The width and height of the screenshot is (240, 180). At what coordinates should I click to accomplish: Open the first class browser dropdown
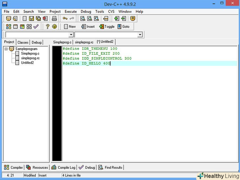(x=71, y=35)
